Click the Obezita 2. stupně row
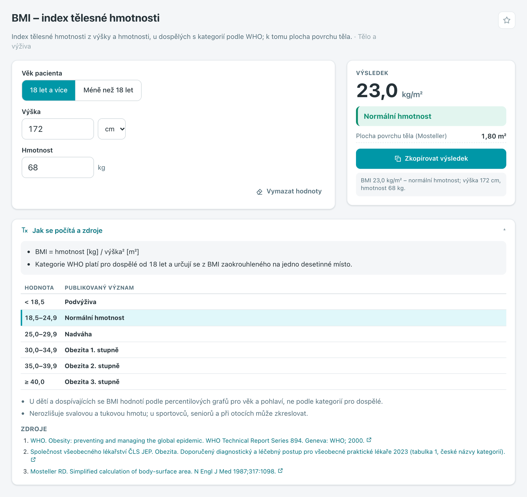The height and width of the screenshot is (497, 527). (263, 366)
